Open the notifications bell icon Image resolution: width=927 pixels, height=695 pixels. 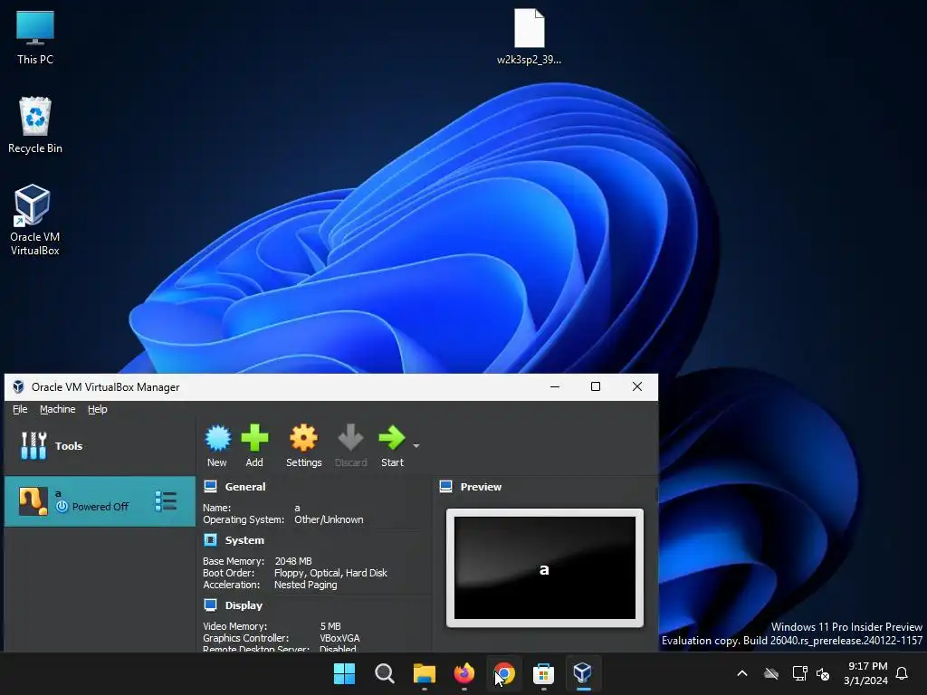click(902, 673)
